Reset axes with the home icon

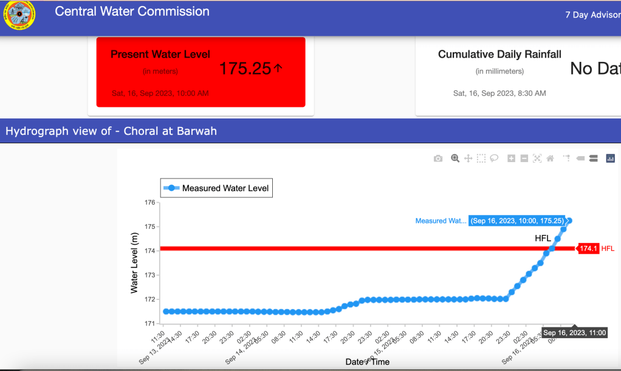550,158
